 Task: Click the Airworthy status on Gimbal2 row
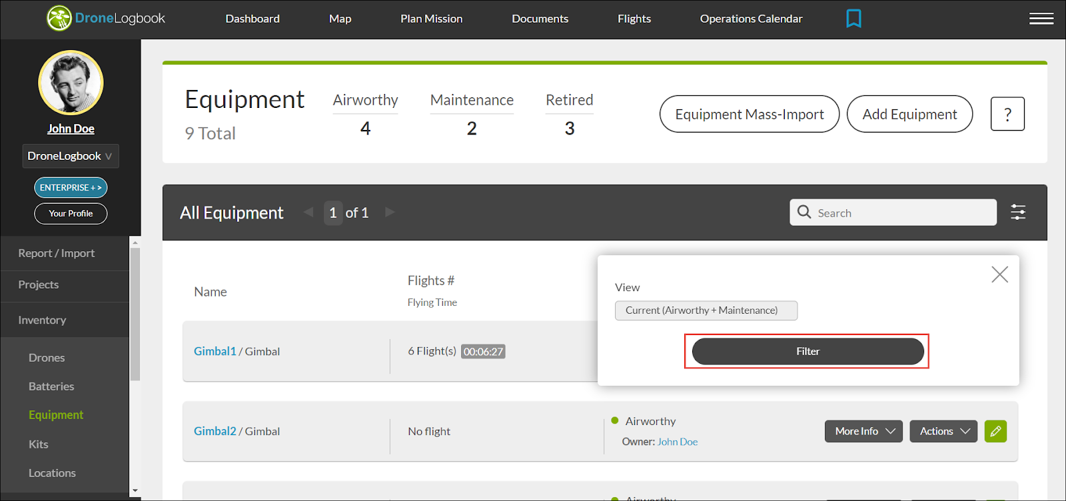point(650,421)
